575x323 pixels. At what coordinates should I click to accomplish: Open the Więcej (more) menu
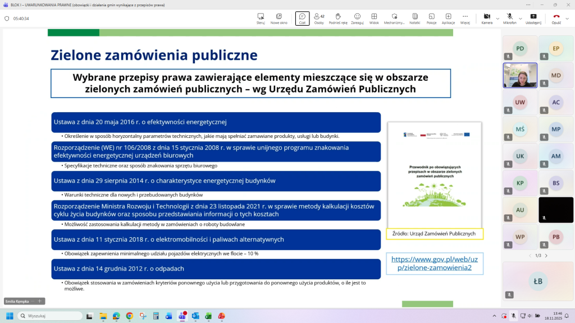(x=465, y=19)
